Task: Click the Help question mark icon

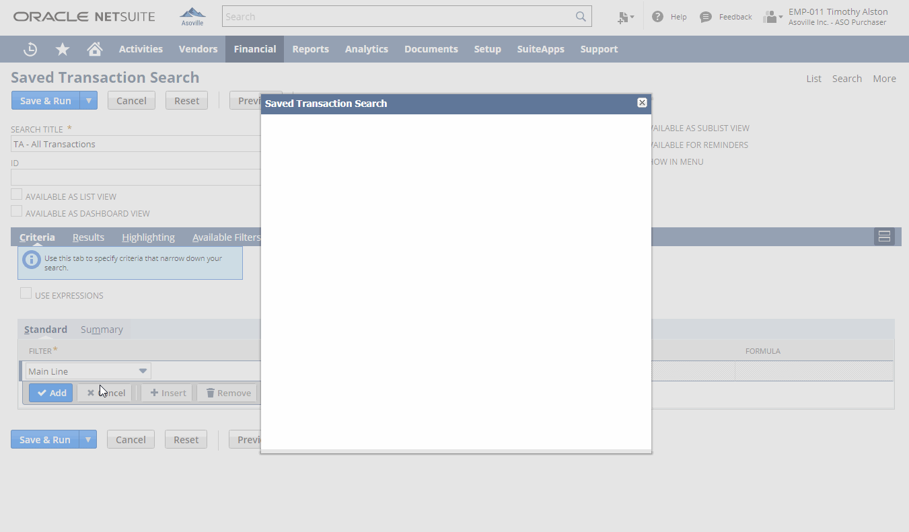Action: coord(657,17)
